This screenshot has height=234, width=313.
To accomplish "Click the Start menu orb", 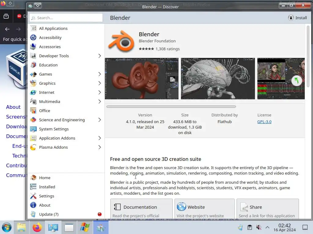I will click(x=6, y=227).
